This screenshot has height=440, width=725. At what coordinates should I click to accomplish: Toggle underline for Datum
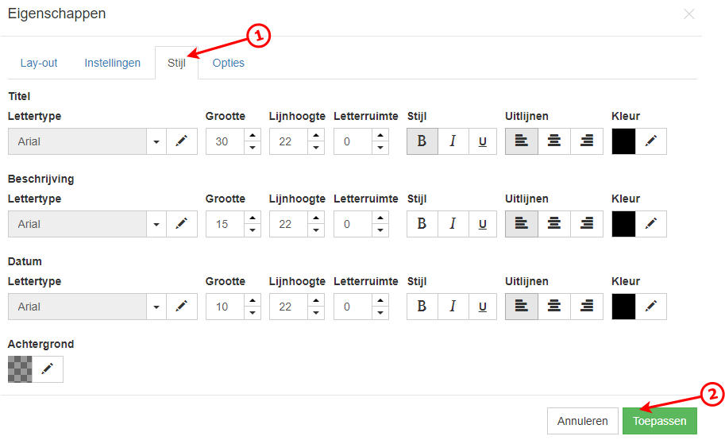point(482,307)
